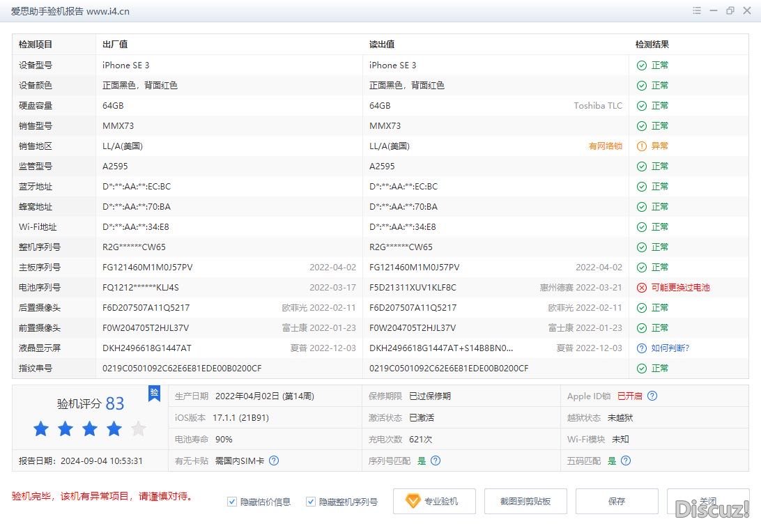Click the green check icon in 硬盘容量 row

pos(642,106)
